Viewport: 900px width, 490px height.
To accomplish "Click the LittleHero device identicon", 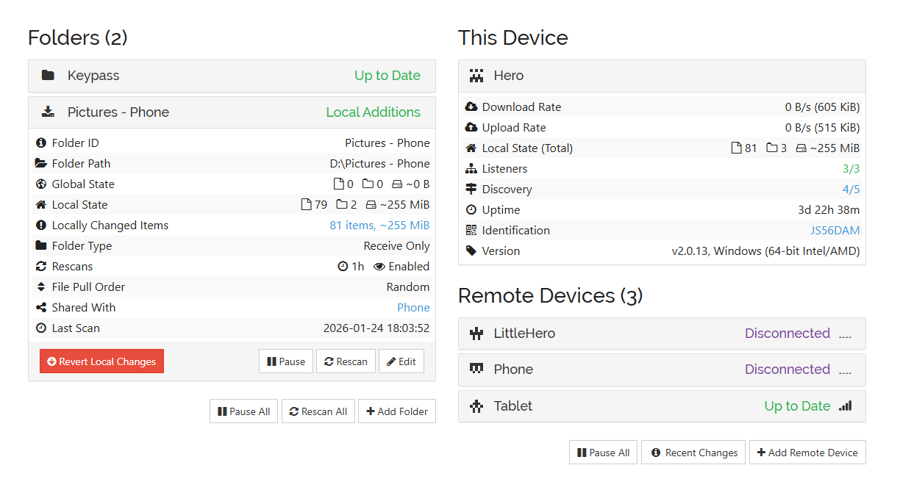I will coord(476,334).
